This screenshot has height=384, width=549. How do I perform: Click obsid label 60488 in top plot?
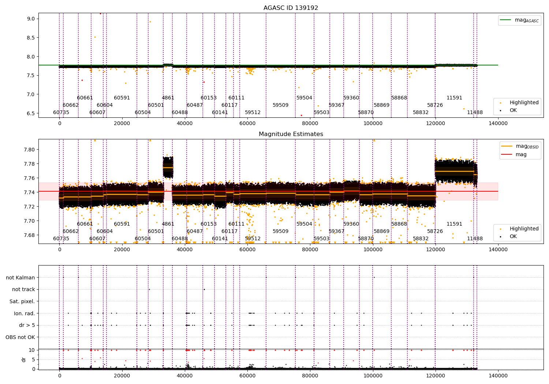180,113
